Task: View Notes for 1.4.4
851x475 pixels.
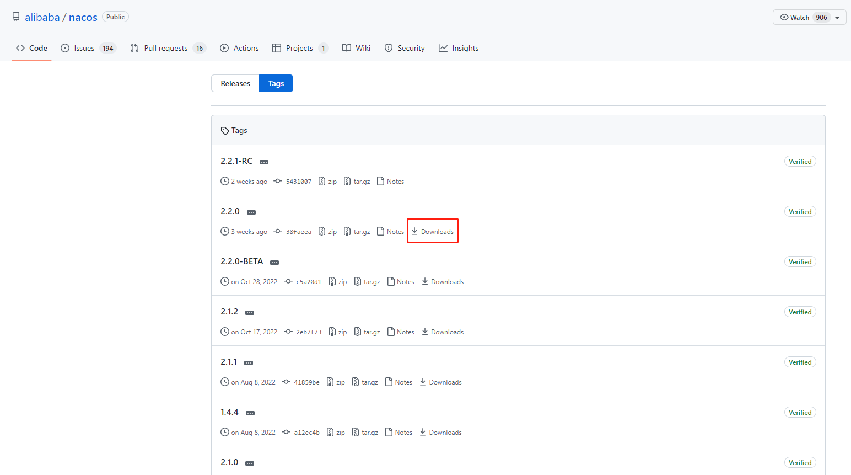Action: tap(398, 433)
